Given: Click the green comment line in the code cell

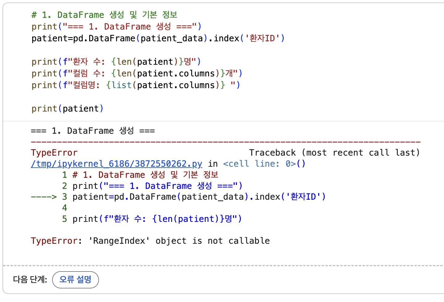Looking at the screenshot, I should [104, 15].
